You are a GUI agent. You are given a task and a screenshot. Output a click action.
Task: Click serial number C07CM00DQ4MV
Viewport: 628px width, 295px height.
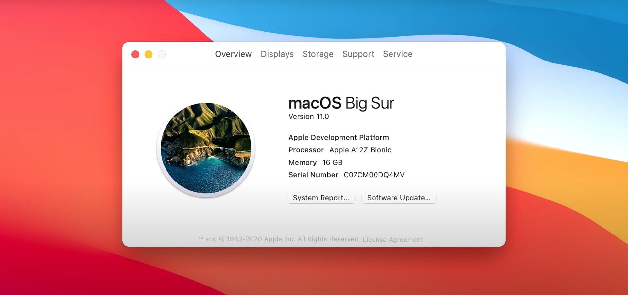374,175
